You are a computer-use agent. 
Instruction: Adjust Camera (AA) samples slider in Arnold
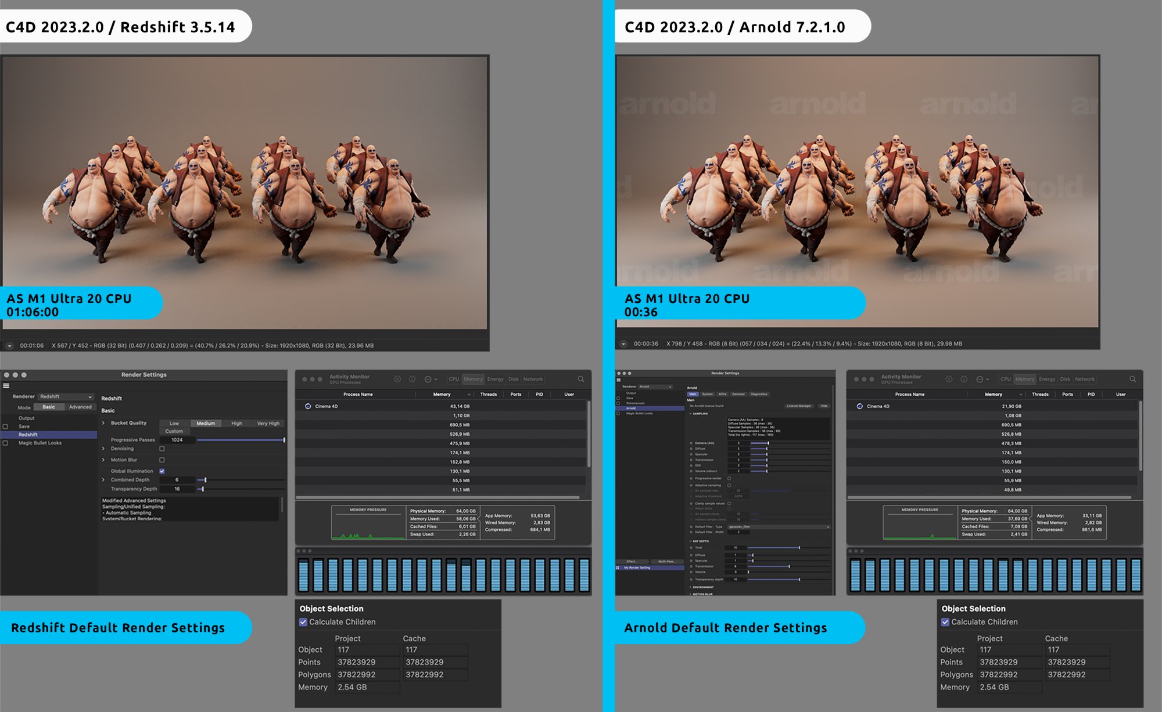(x=790, y=443)
